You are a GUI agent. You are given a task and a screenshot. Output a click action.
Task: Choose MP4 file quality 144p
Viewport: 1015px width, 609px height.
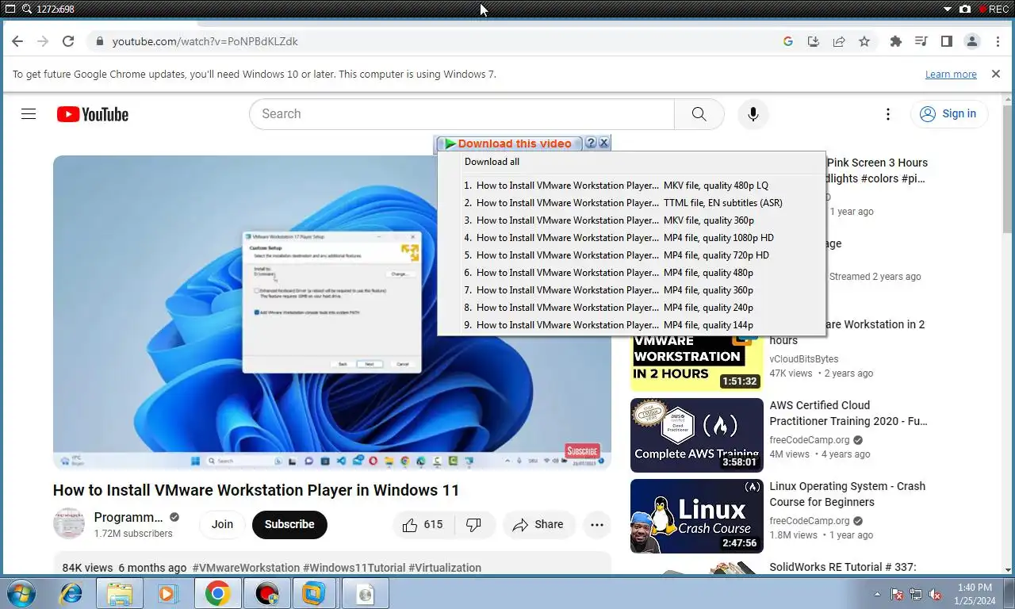[632, 325]
